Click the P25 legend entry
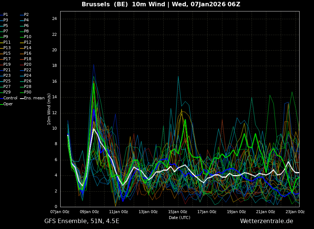 pos(5,81)
